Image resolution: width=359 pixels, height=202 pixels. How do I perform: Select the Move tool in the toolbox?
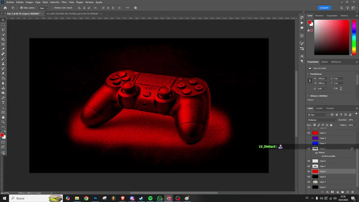(3, 20)
